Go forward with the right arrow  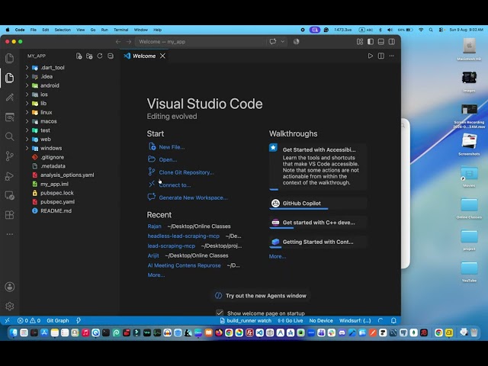[x=129, y=42]
